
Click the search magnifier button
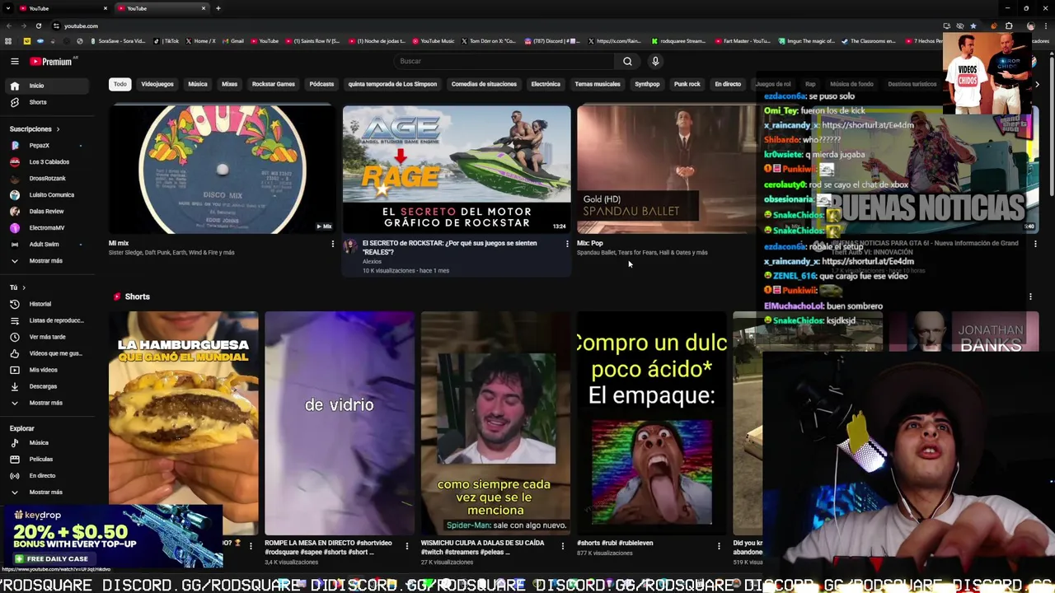coord(627,61)
